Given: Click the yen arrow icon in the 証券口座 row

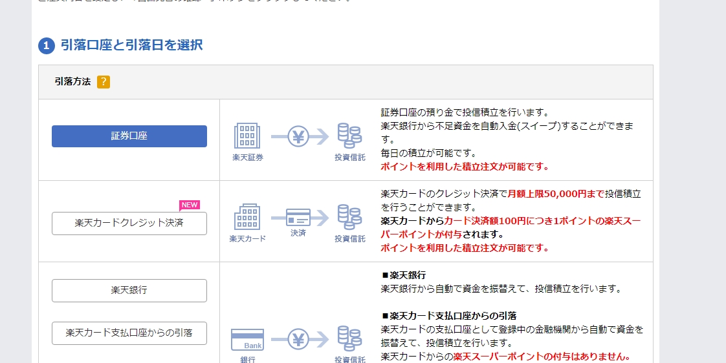Looking at the screenshot, I should (299, 136).
